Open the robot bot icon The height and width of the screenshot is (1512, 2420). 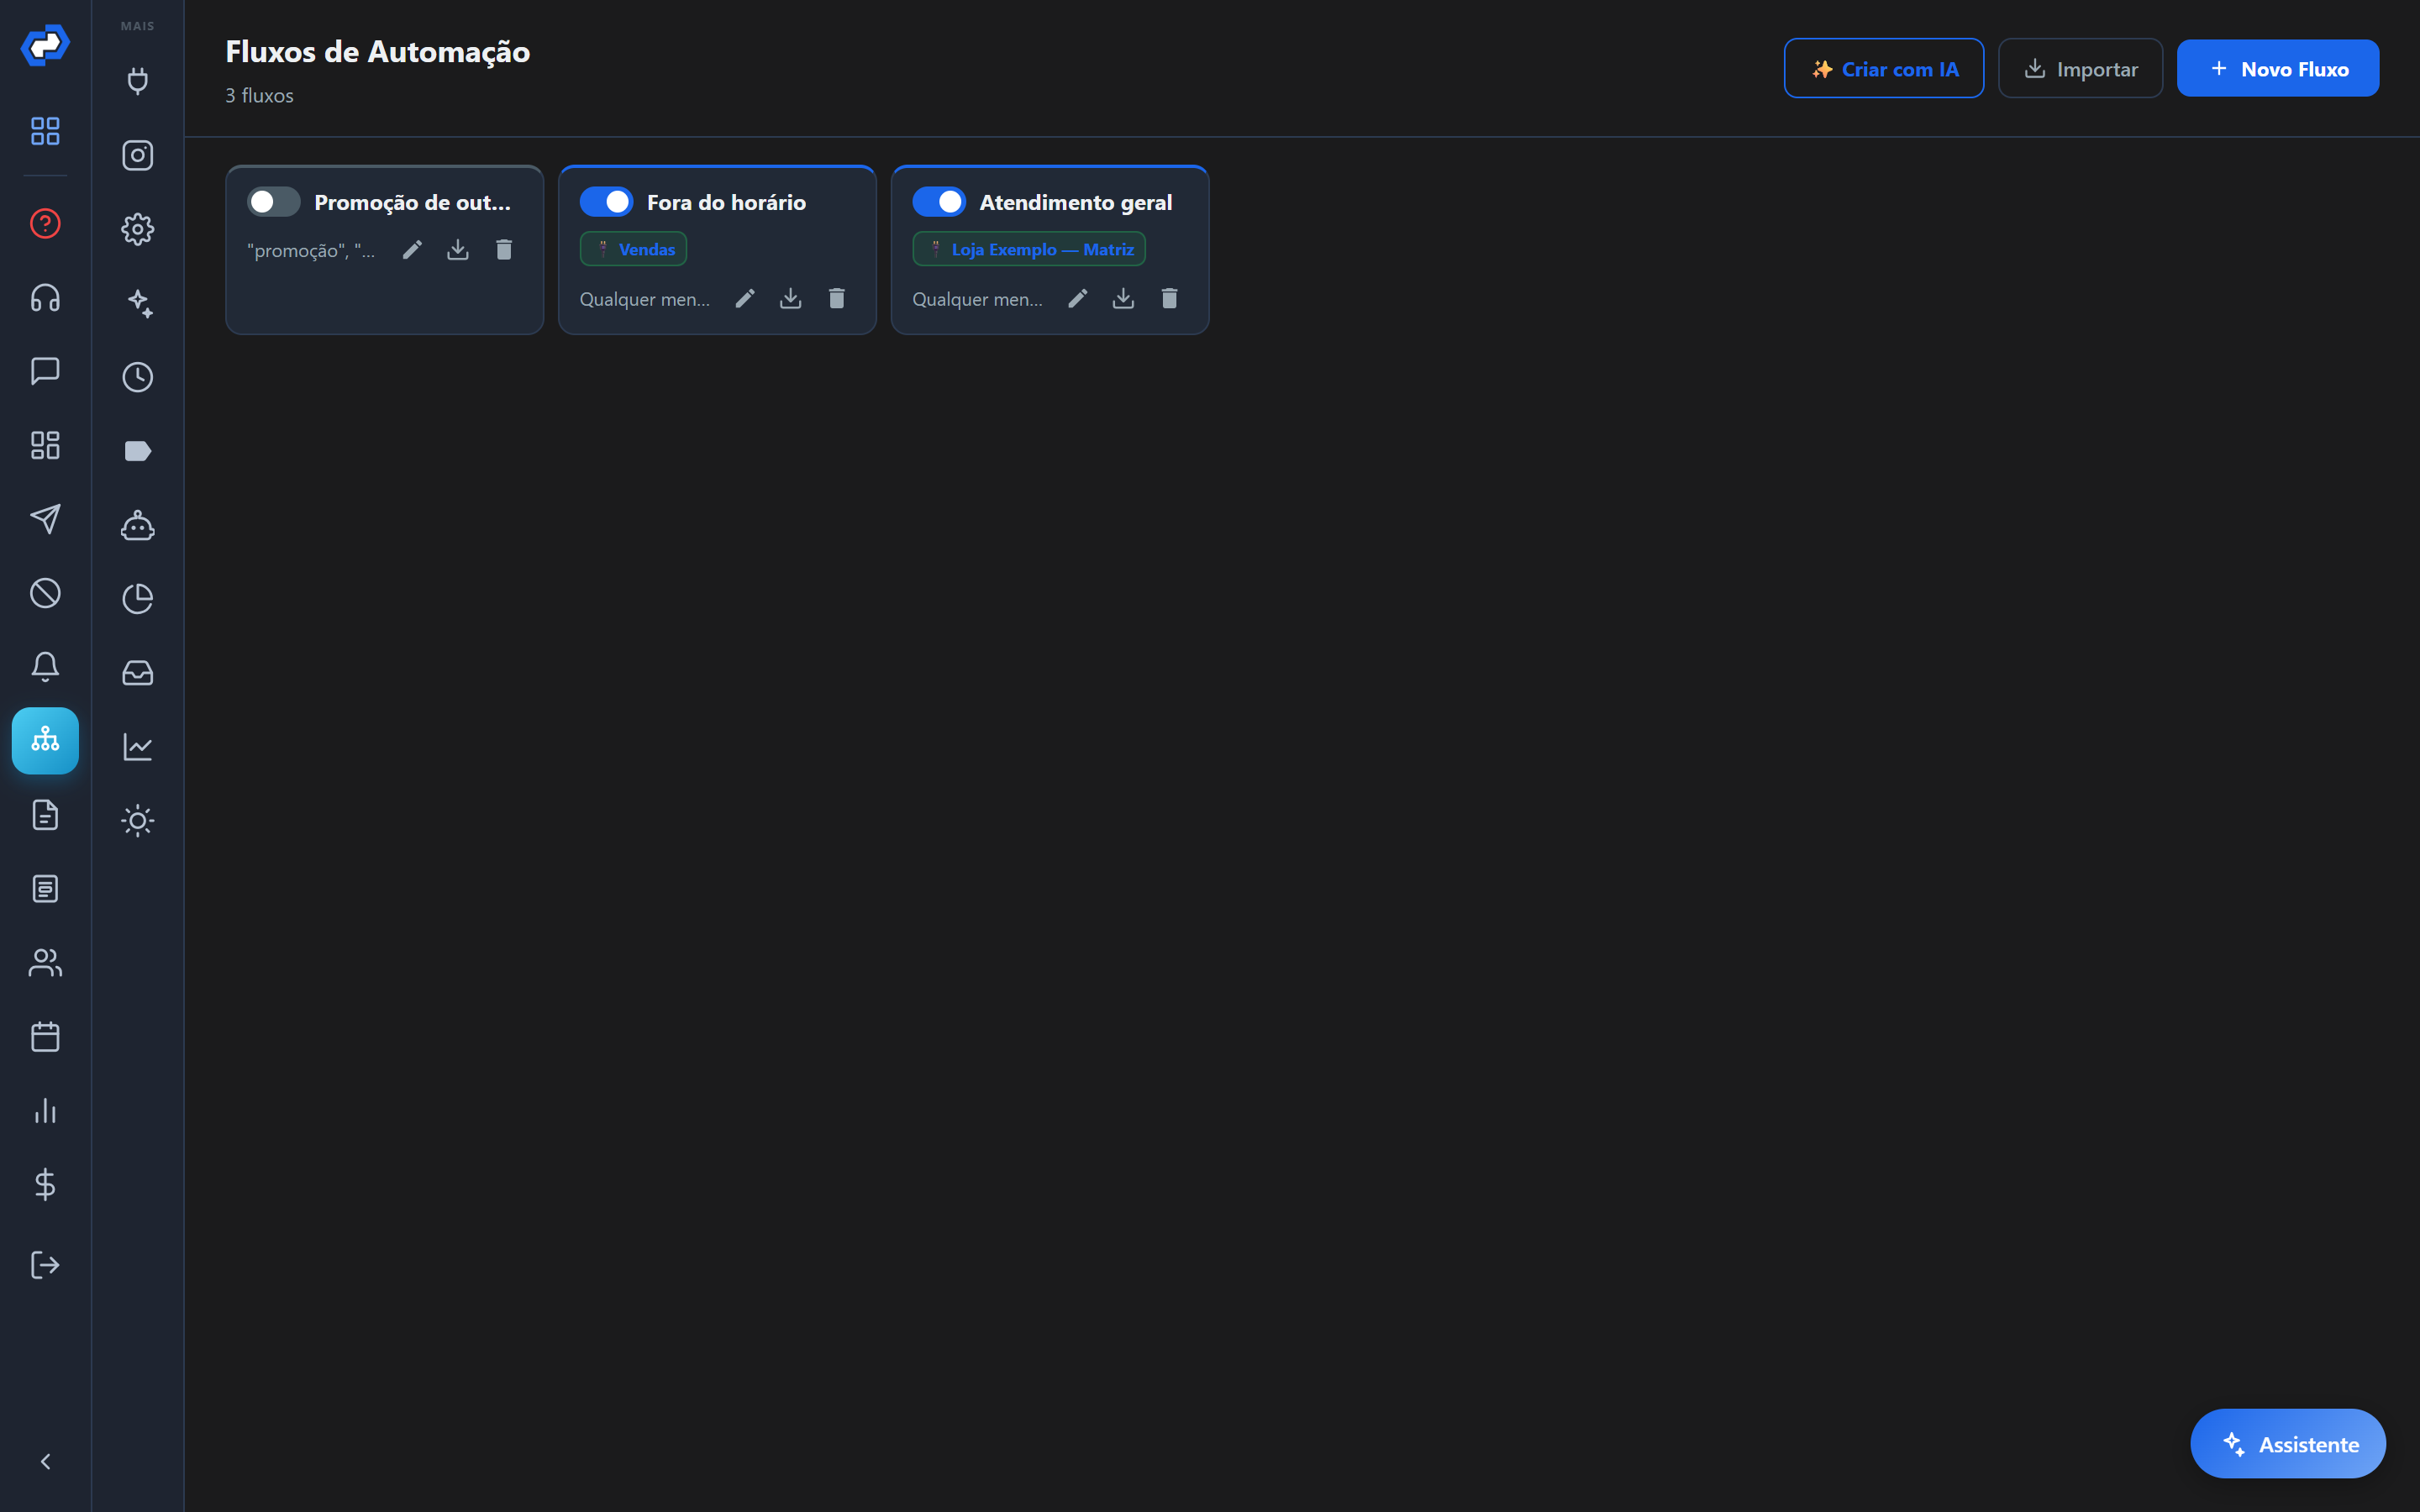point(138,525)
